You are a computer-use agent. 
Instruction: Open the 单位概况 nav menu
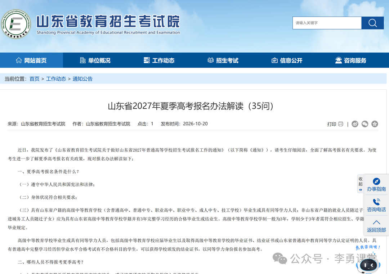(95, 60)
